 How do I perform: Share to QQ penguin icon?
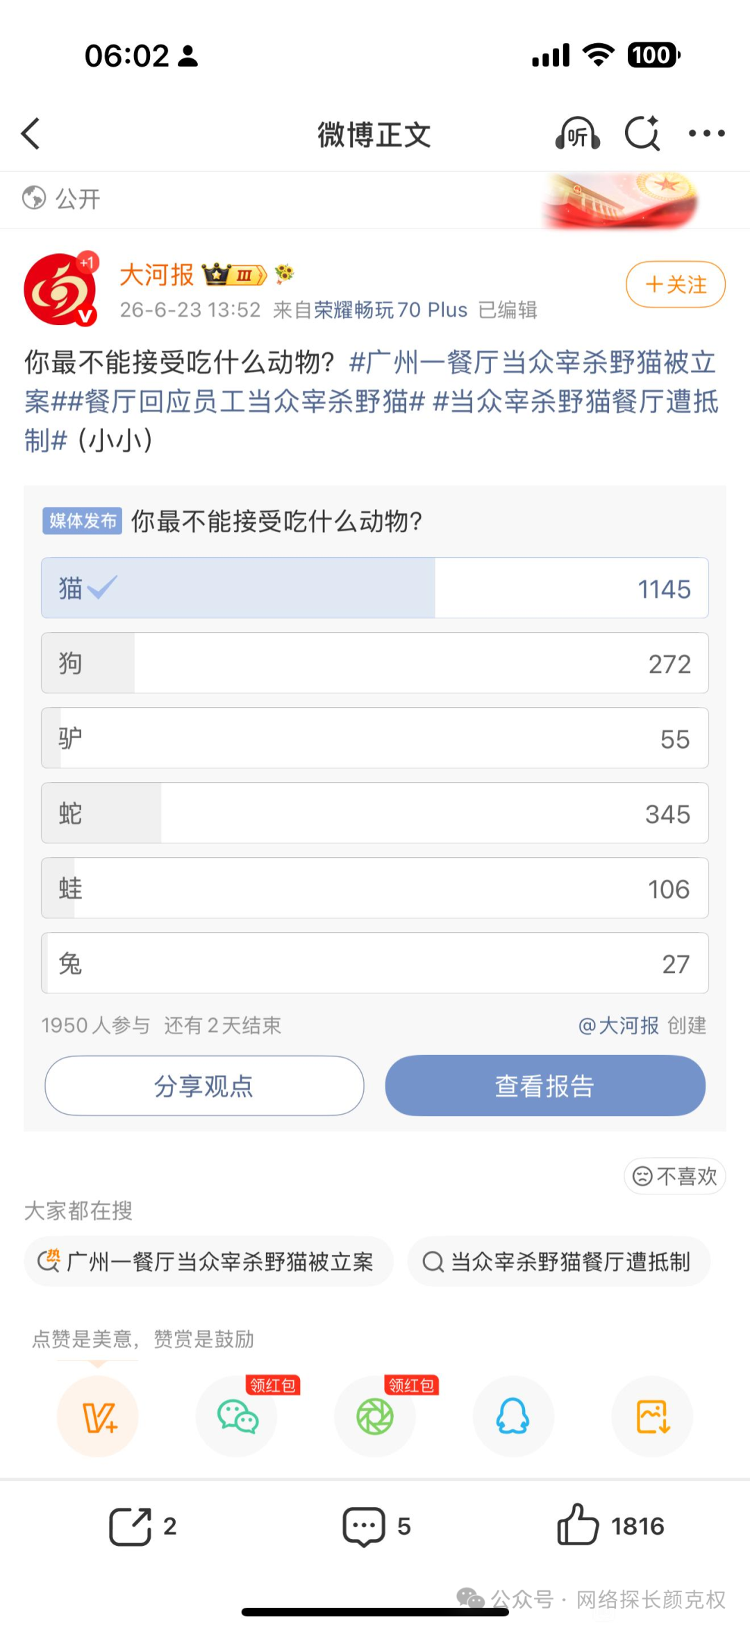pyautogui.click(x=513, y=1415)
